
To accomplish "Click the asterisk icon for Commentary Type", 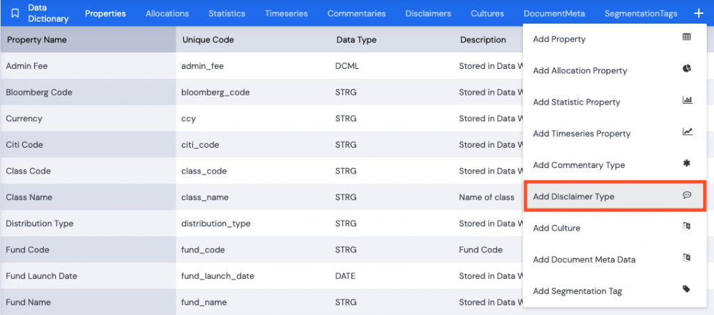I will tap(687, 163).
